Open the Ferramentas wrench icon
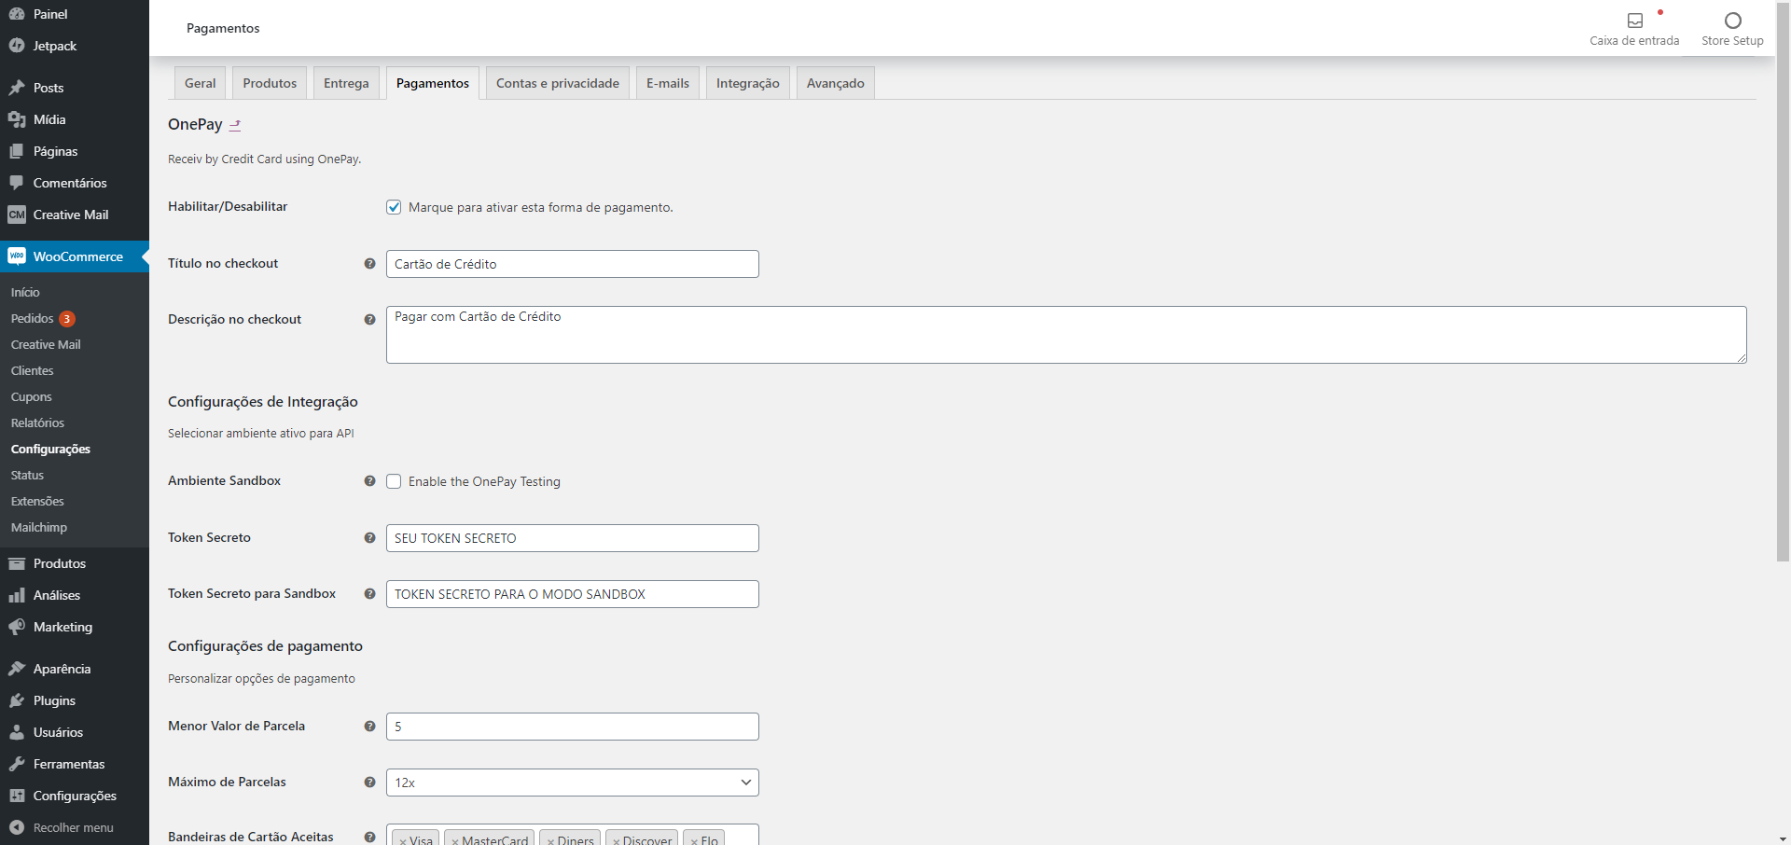Viewport: 1791px width, 845px height. click(x=17, y=764)
